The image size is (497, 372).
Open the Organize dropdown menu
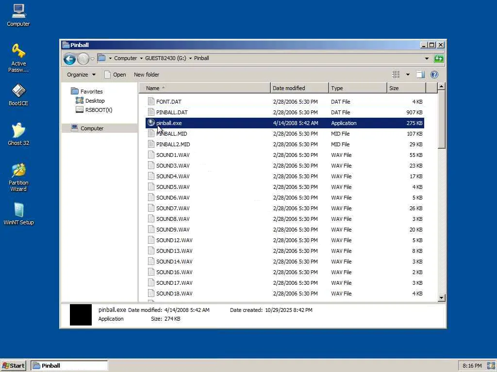[81, 75]
